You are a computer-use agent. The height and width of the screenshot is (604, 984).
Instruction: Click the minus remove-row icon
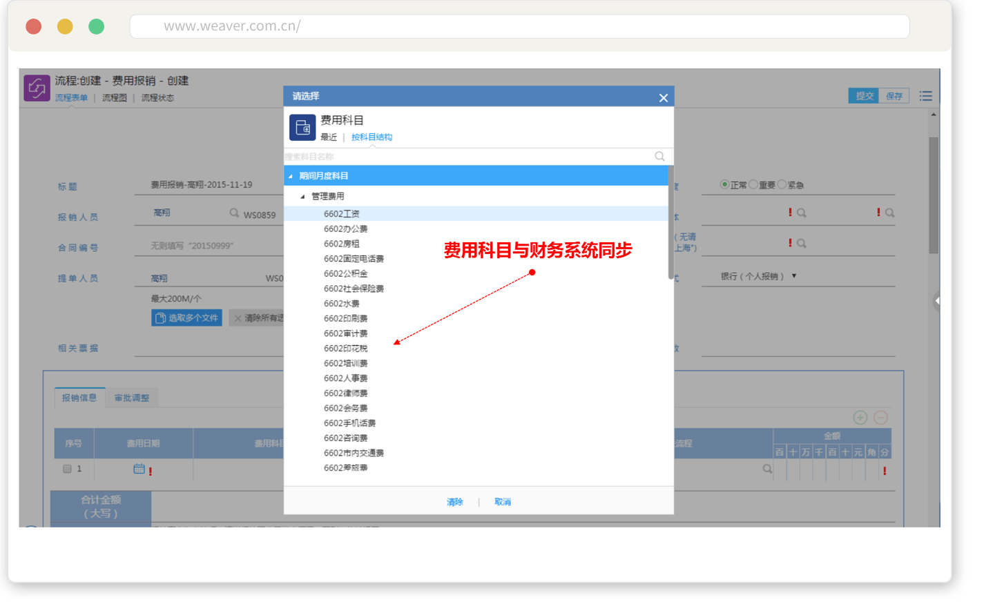(880, 417)
